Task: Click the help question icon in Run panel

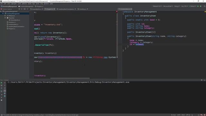Action: tap(1, 100)
